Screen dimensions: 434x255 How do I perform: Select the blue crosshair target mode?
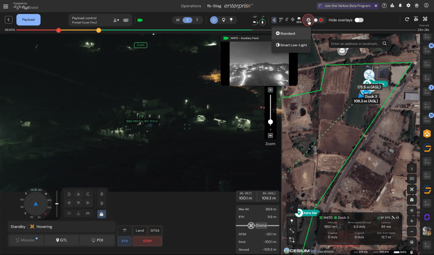214,20
